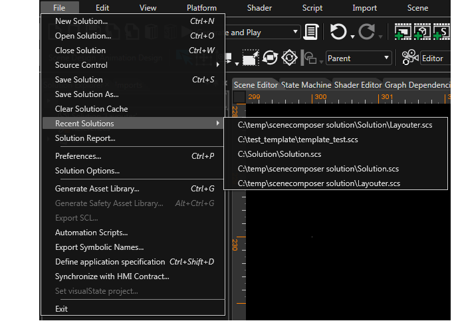Open the Script menu
Screen dimensions: 452x321
[312, 8]
